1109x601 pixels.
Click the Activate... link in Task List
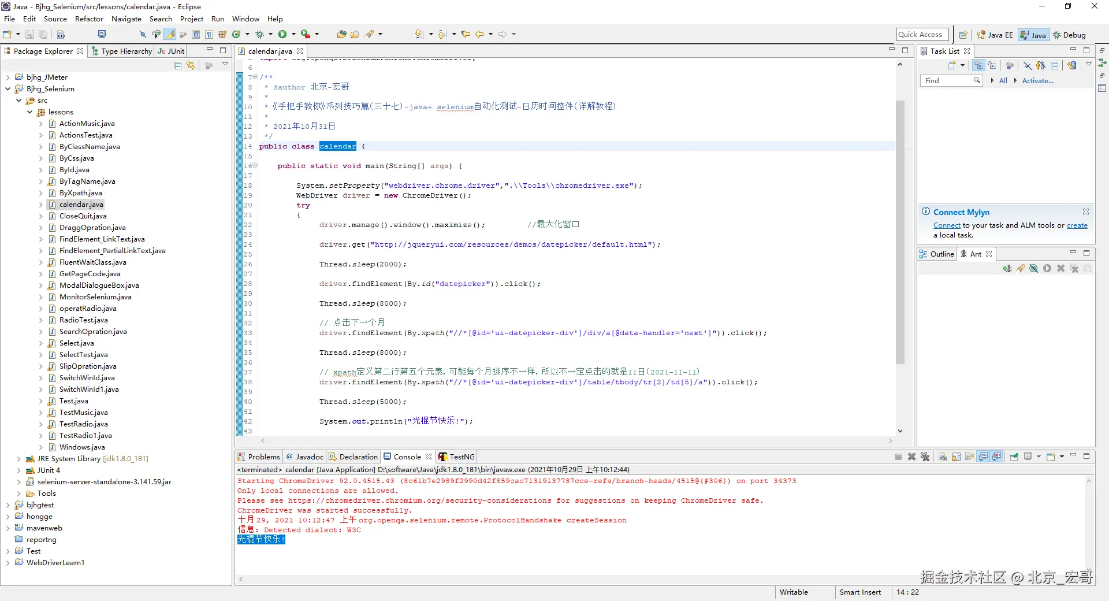(1037, 81)
